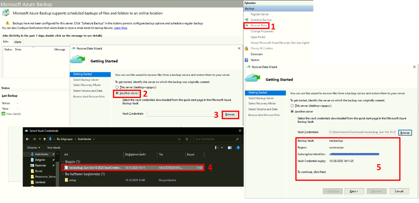Click Yeni klasör button

pyautogui.click(x=53, y=147)
